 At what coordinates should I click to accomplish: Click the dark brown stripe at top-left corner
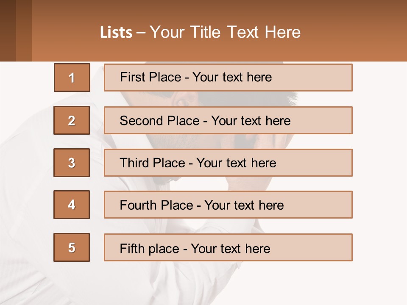8,30
